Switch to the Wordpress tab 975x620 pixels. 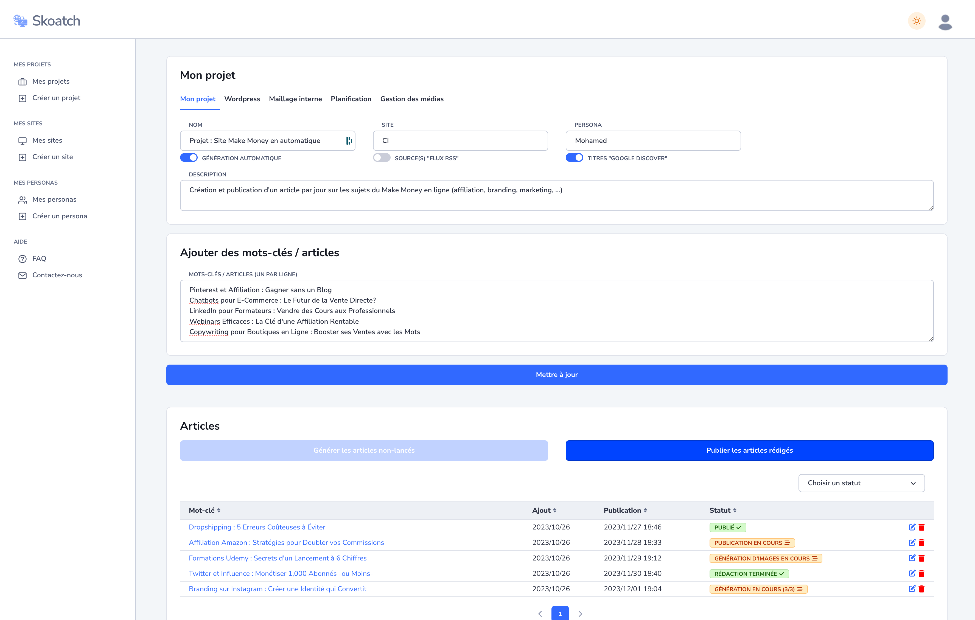point(242,99)
